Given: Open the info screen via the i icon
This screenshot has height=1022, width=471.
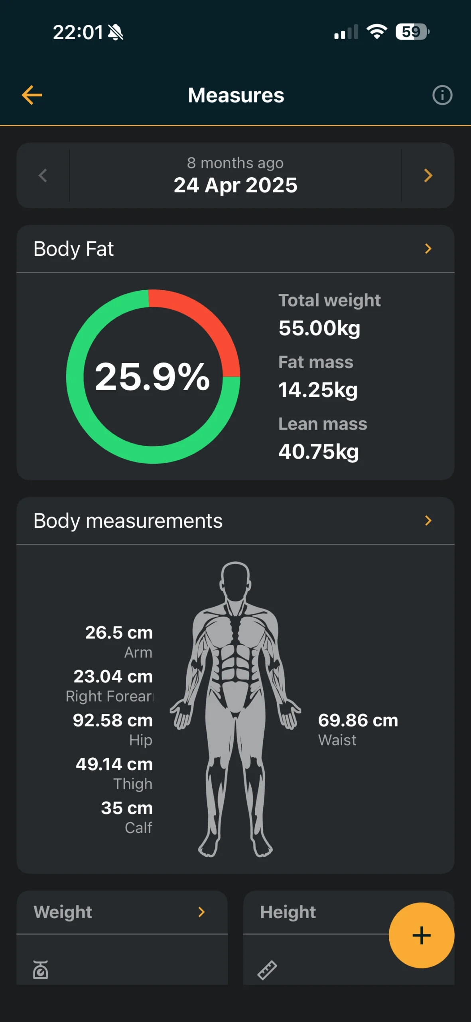Looking at the screenshot, I should click(x=442, y=95).
